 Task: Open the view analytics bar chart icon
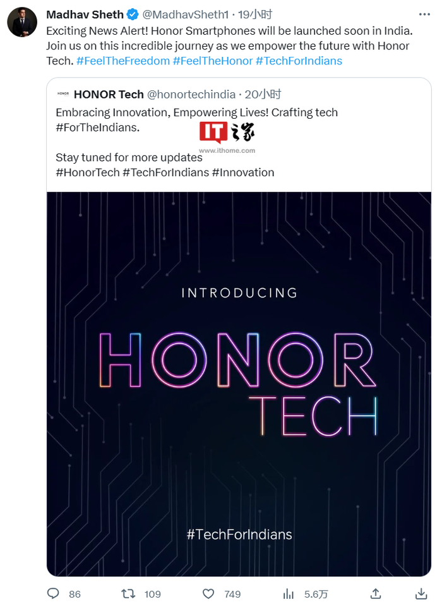pos(289,593)
